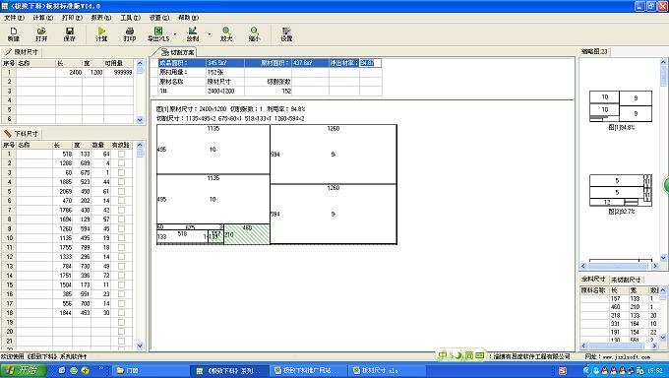Zoom in with 放大 magnifier icon
The width and height of the screenshot is (669, 378).
226,34
